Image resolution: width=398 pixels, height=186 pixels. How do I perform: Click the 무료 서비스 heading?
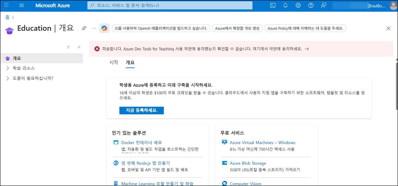[232, 133]
